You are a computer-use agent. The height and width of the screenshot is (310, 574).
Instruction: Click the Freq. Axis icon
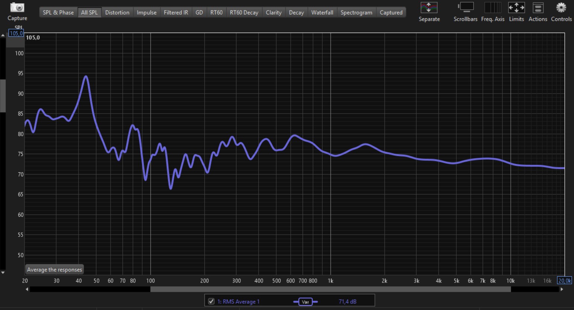pyautogui.click(x=492, y=8)
